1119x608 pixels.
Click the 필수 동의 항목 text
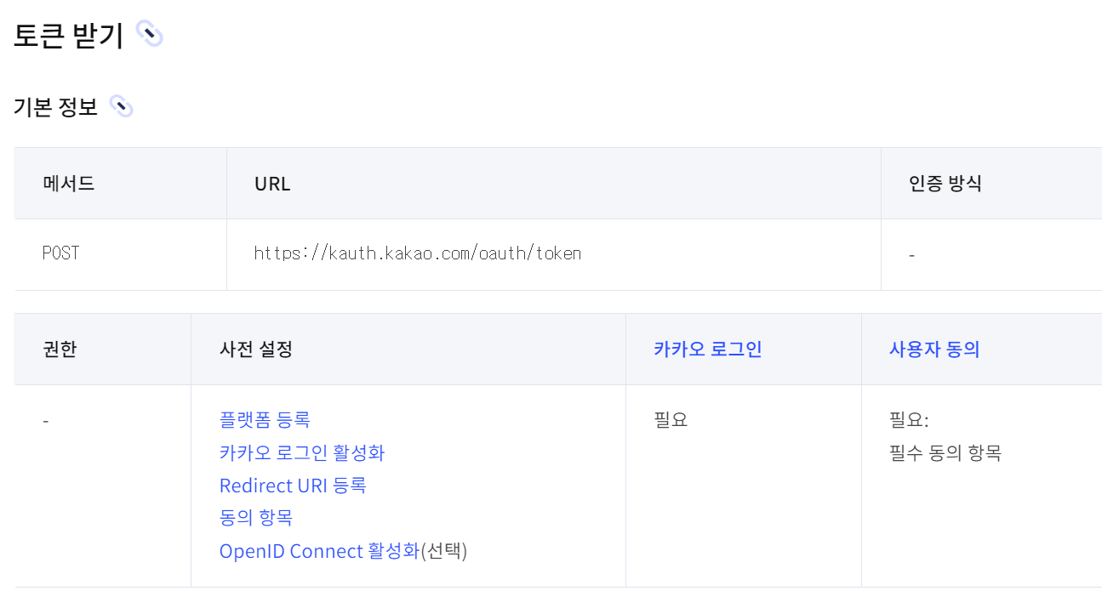(945, 453)
